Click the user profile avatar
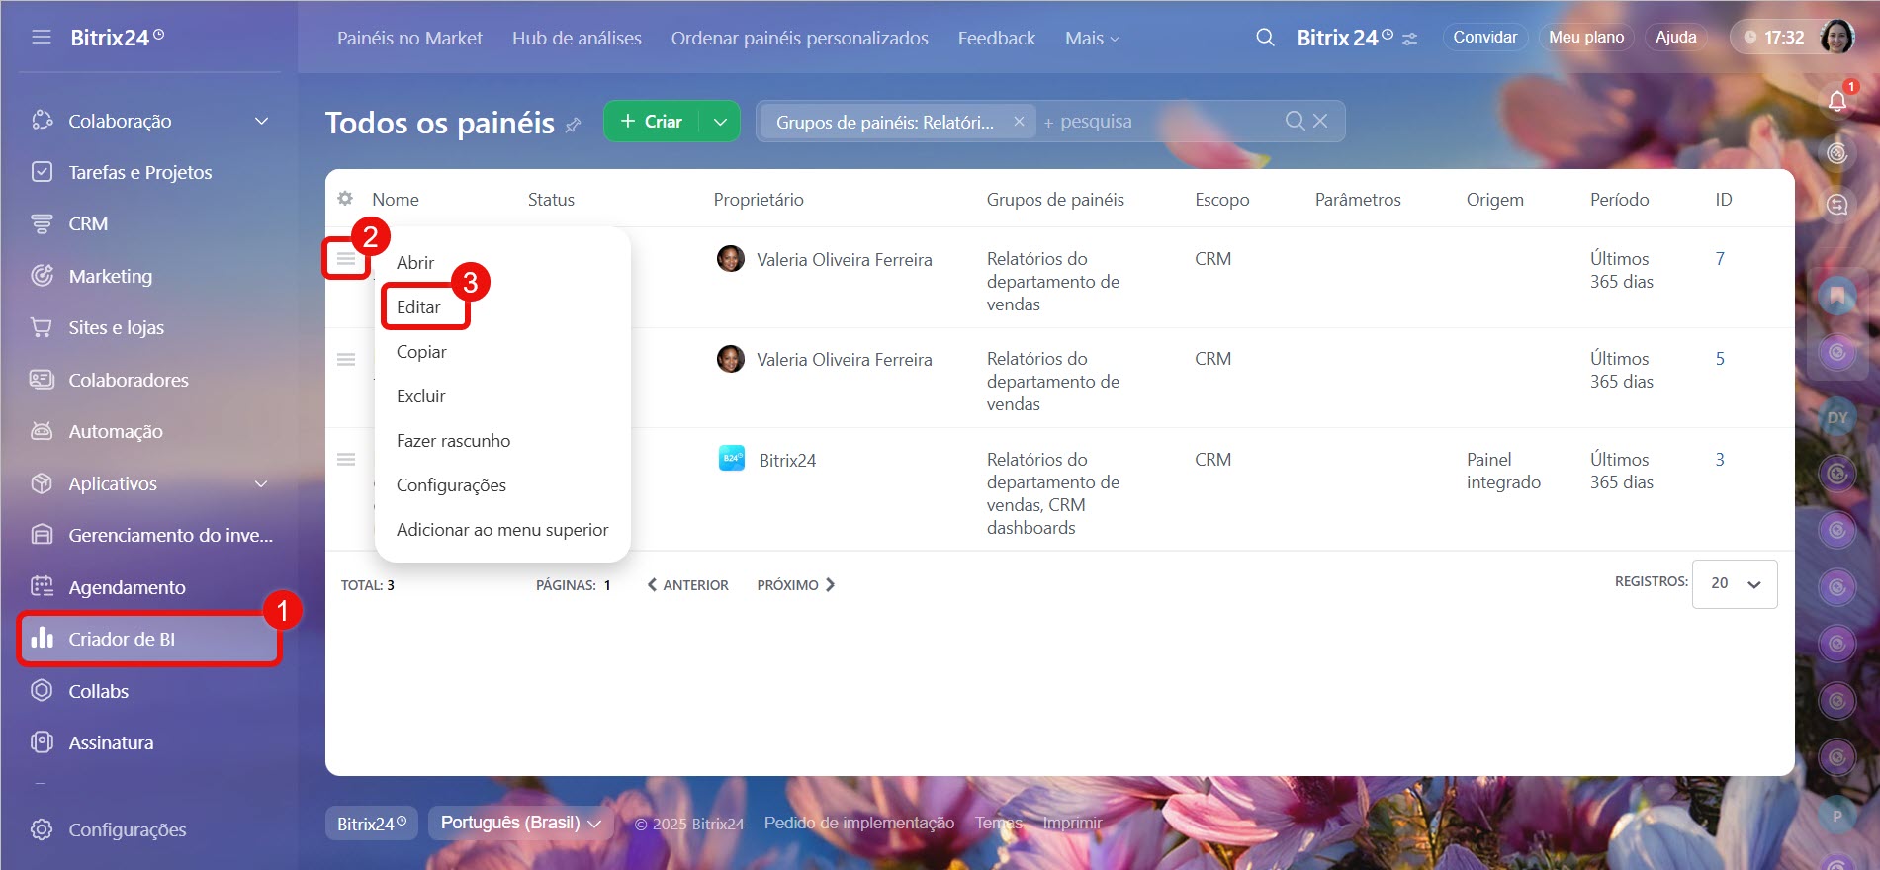The height and width of the screenshot is (870, 1880). coord(1836,38)
